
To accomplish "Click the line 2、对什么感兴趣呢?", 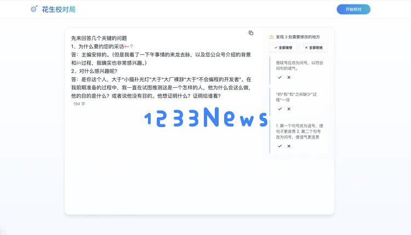I will (94, 71).
